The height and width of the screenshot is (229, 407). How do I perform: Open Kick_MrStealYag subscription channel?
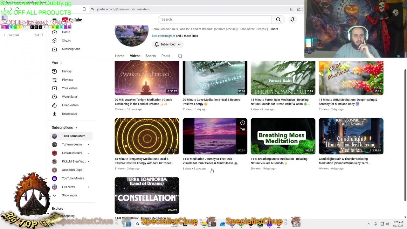click(x=74, y=162)
